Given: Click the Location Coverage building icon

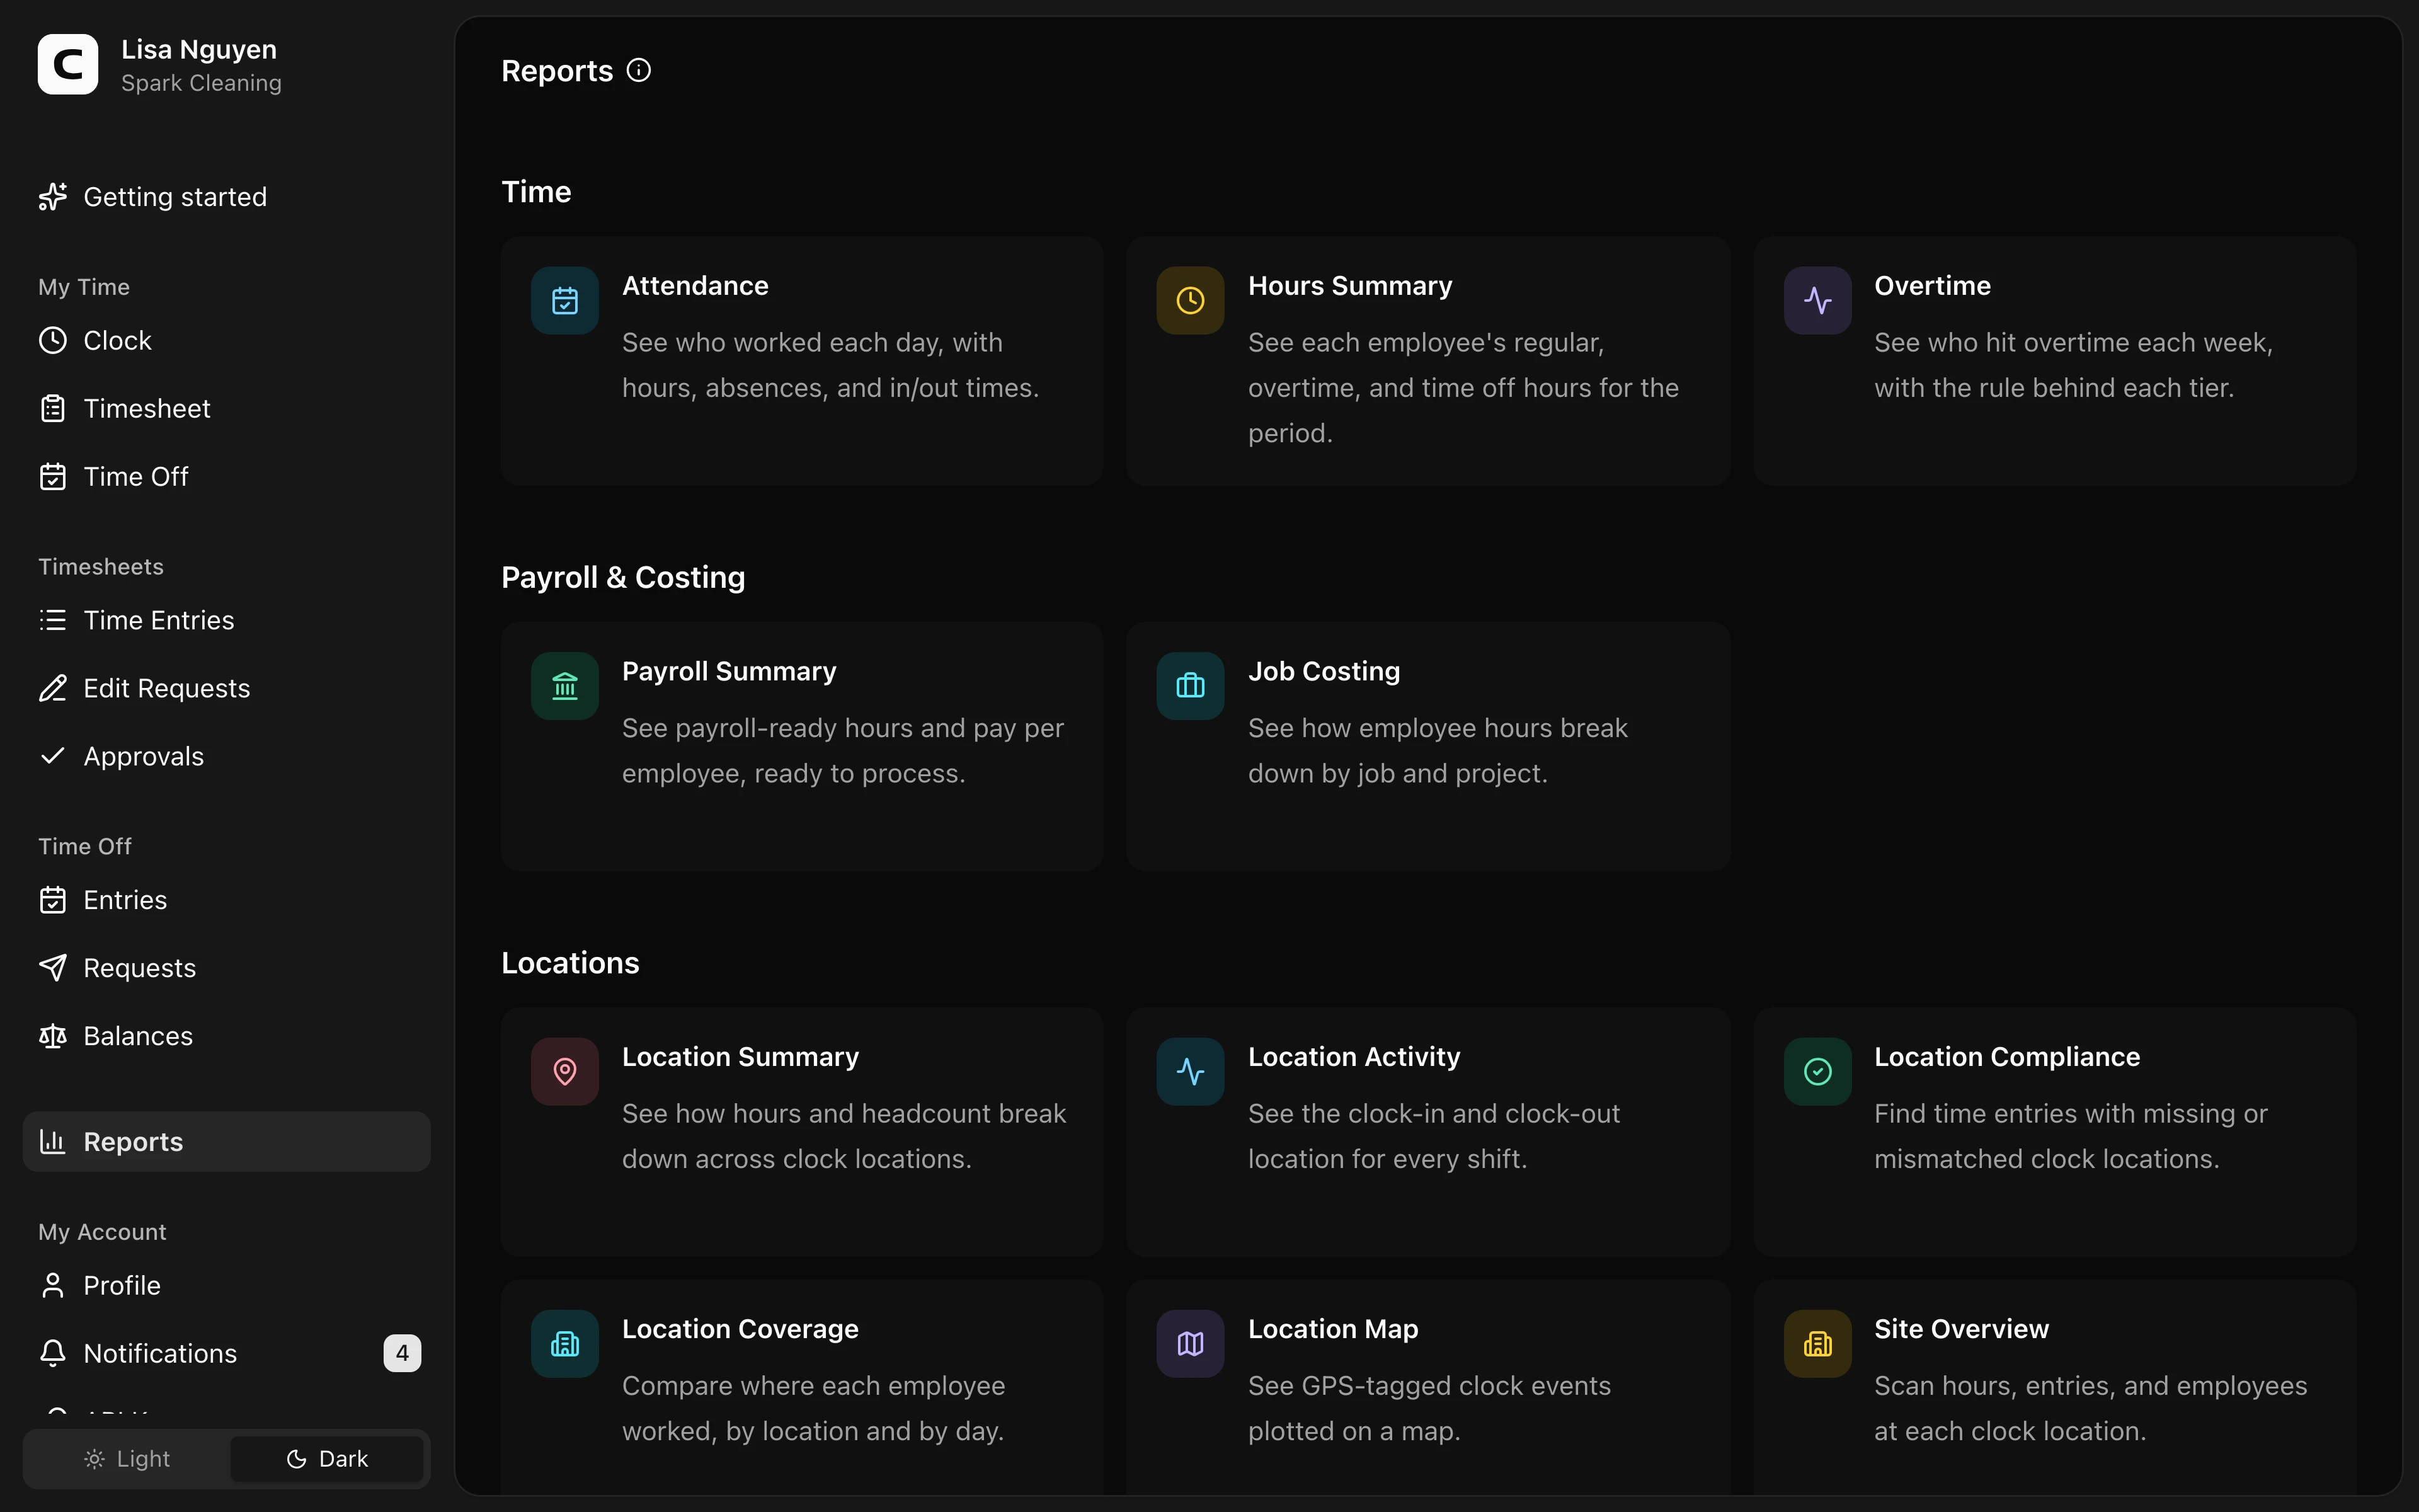Looking at the screenshot, I should (565, 1344).
